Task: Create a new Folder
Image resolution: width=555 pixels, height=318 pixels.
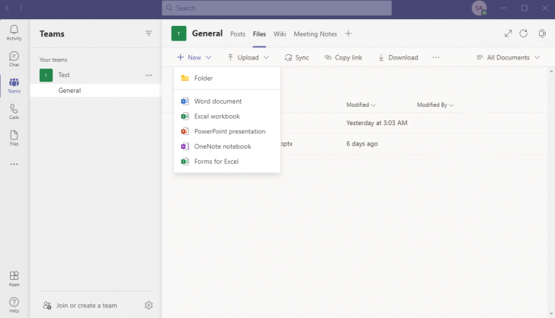Action: 227,79
